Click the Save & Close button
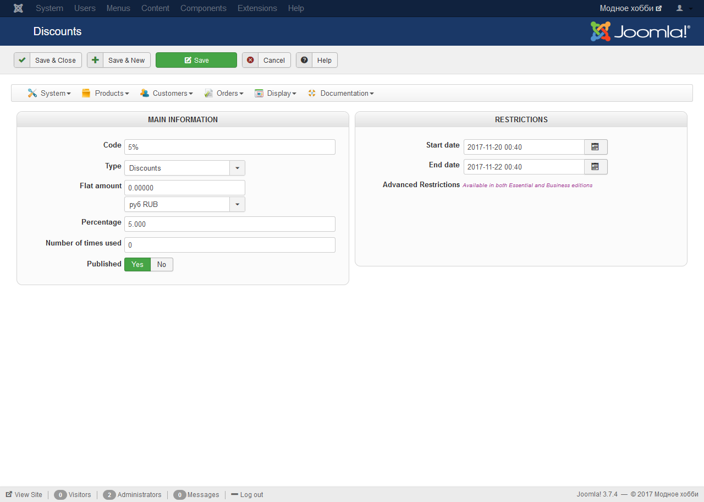 tap(48, 60)
